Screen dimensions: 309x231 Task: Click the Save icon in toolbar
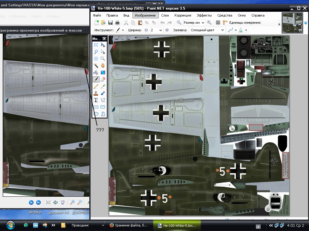[x=110, y=23]
